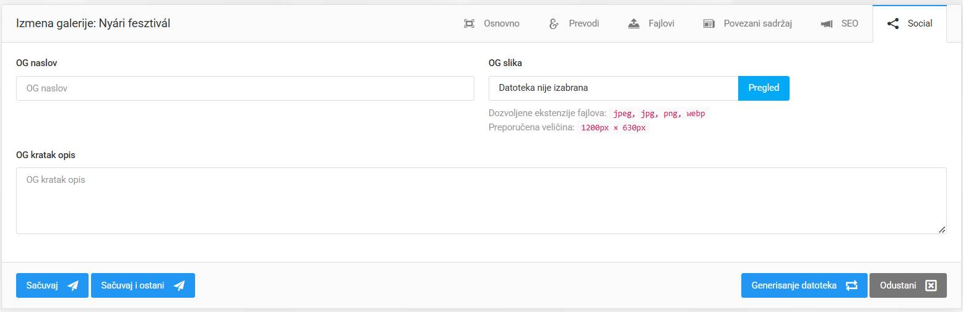Click the Osnovno tab frame icon
The height and width of the screenshot is (312, 963).
(469, 24)
